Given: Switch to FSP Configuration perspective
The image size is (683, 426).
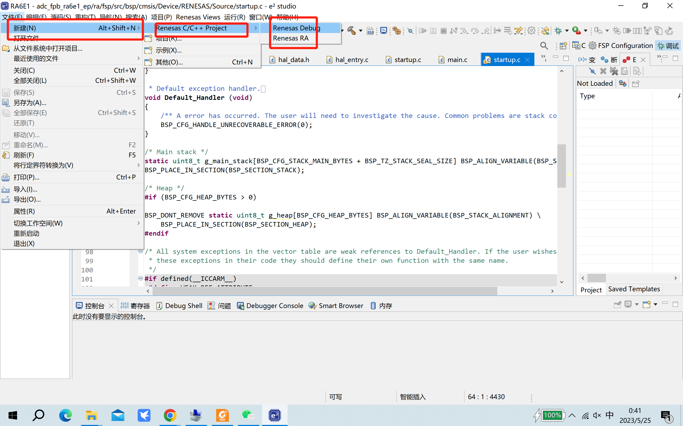Looking at the screenshot, I should click(x=620, y=46).
